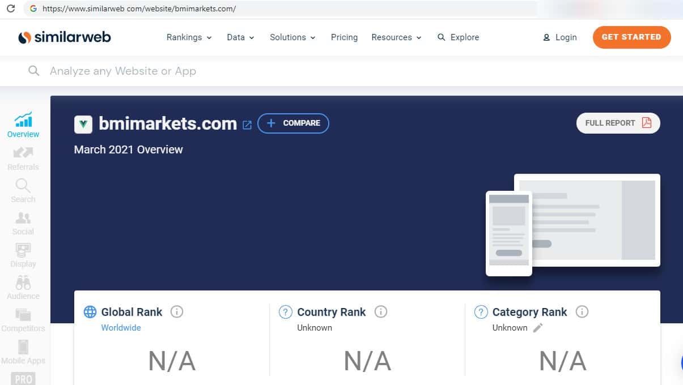This screenshot has width=683, height=385.
Task: Click the Country Rank N/A value
Action: pos(367,361)
